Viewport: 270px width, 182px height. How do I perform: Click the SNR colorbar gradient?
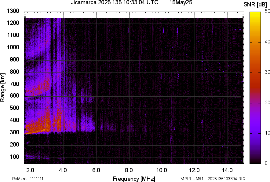255,88
